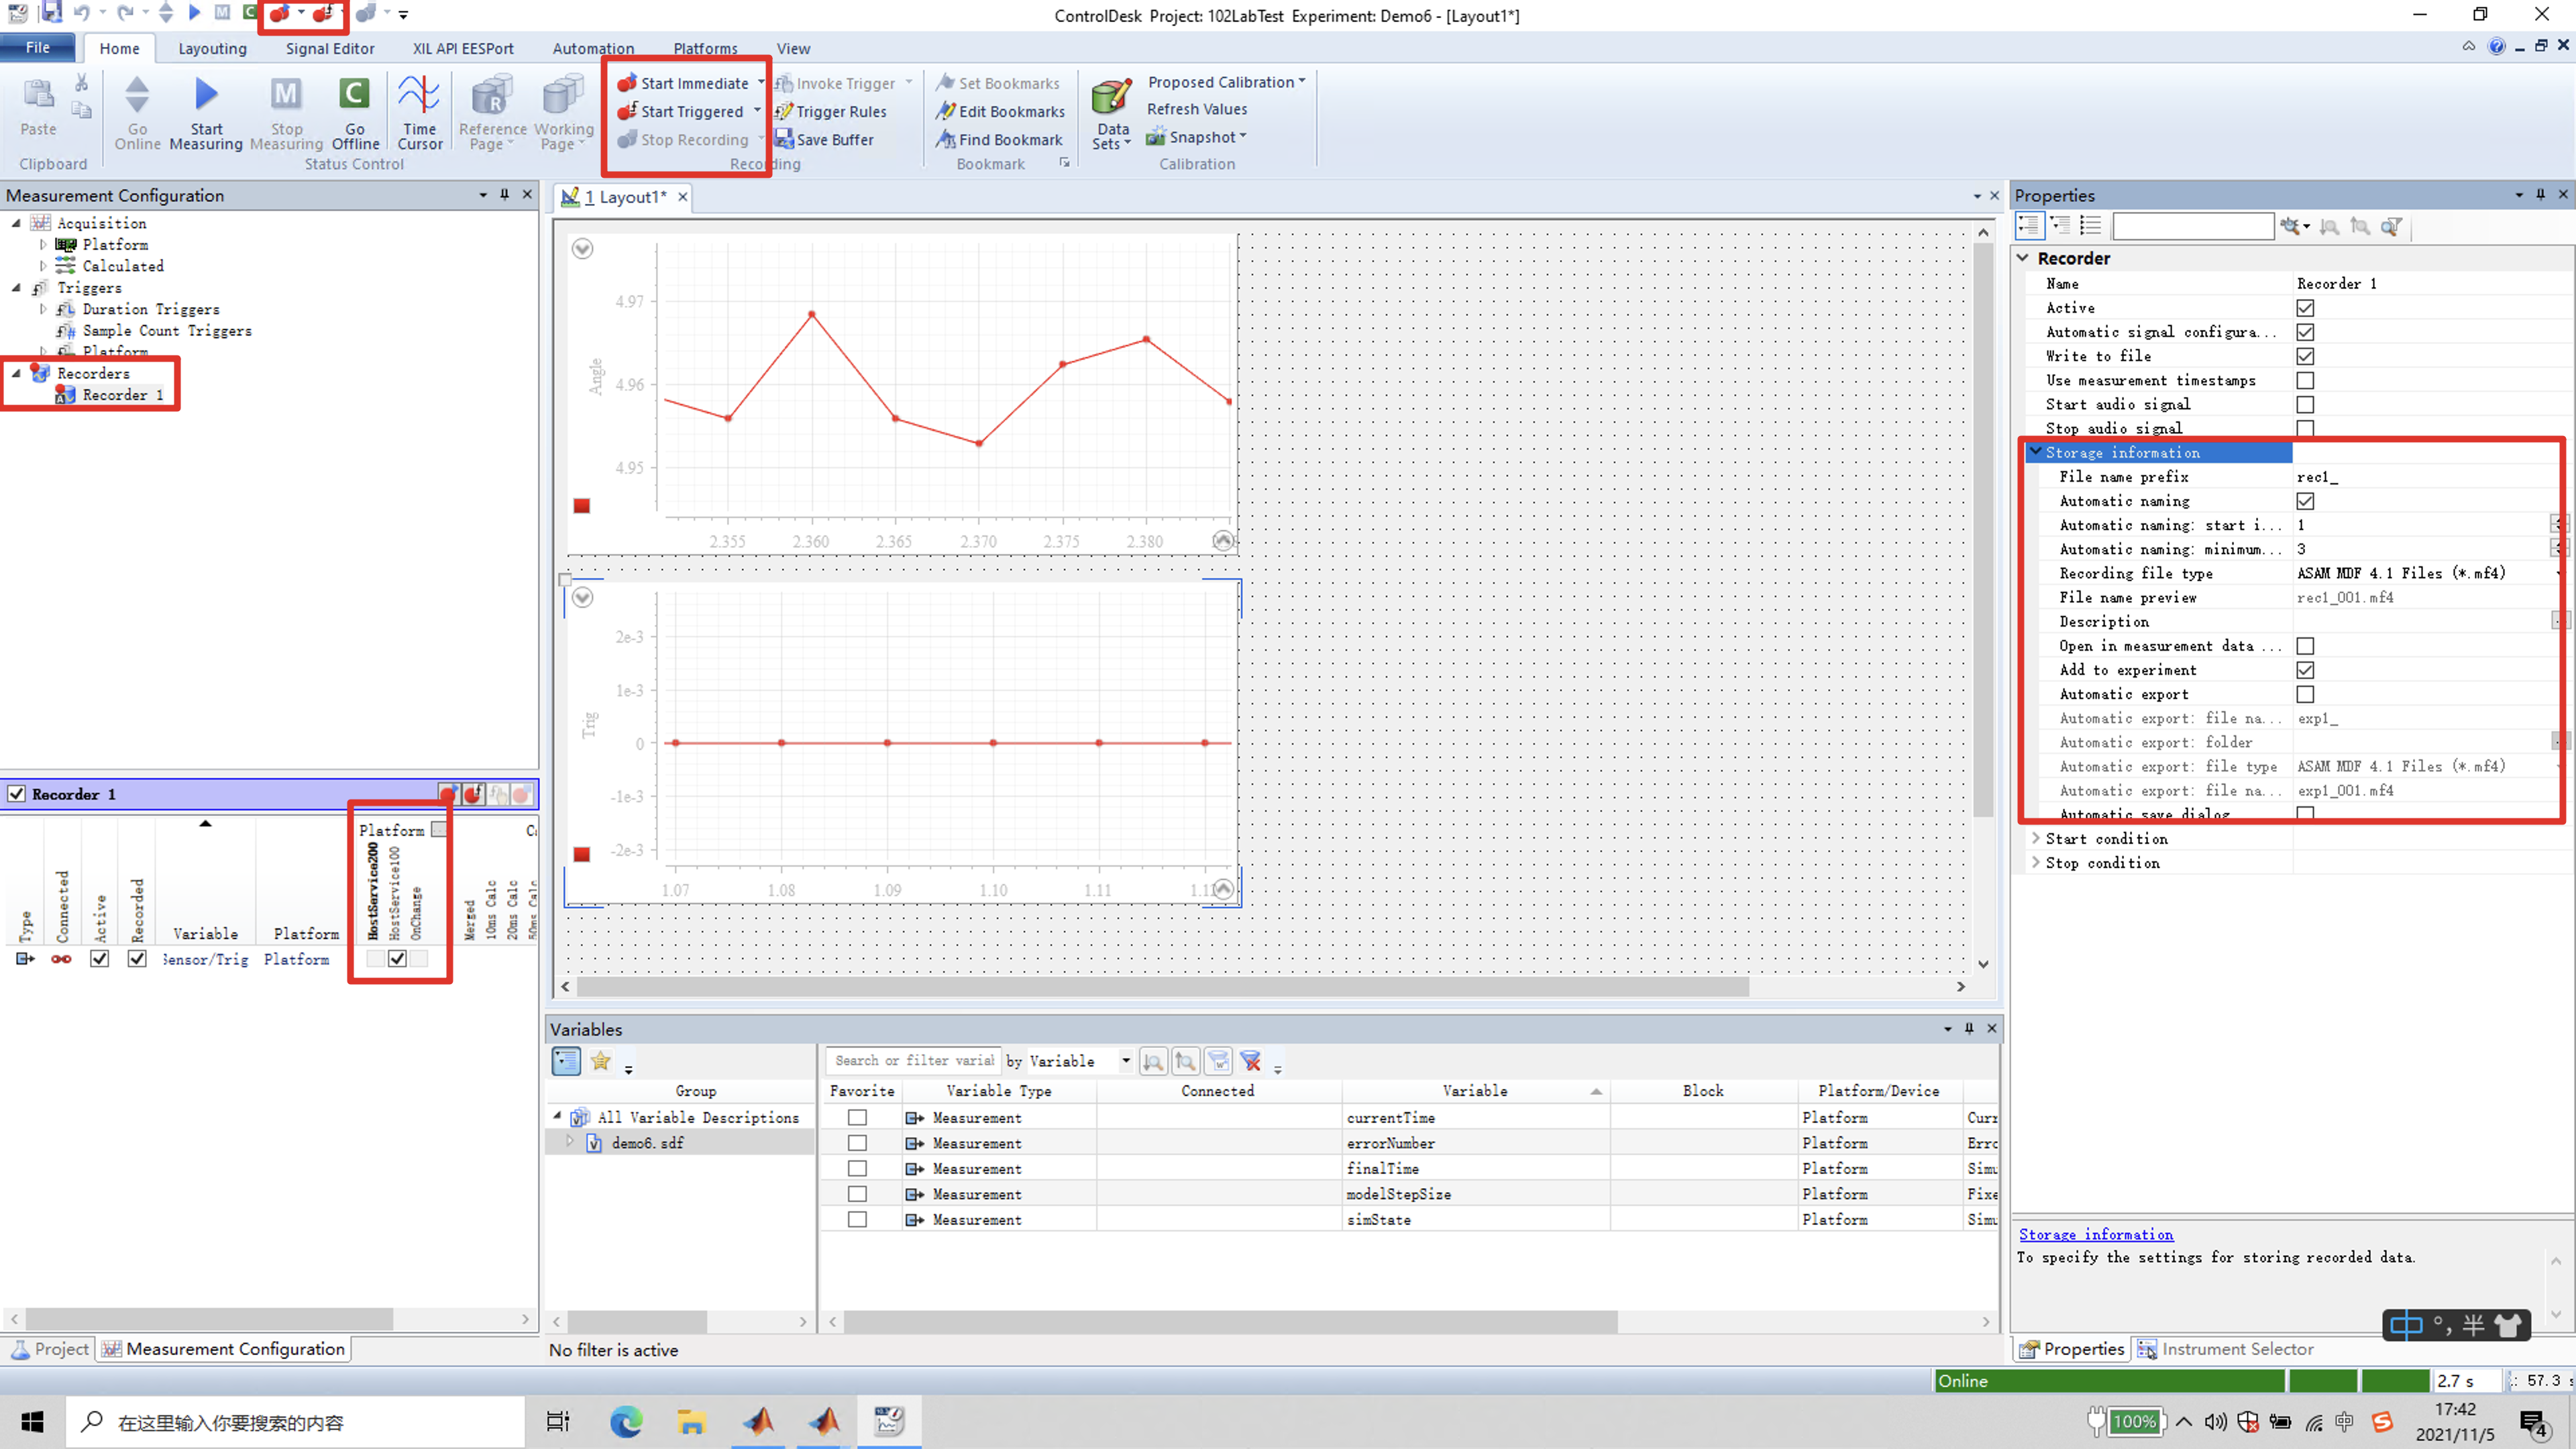The height and width of the screenshot is (1449, 2576).
Task: Click start immediate icon in Recorder 1 bar
Action: (x=448, y=794)
